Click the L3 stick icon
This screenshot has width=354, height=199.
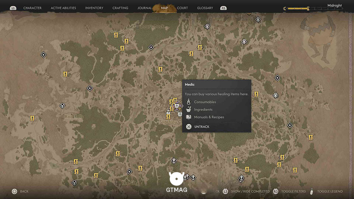click(x=225, y=191)
